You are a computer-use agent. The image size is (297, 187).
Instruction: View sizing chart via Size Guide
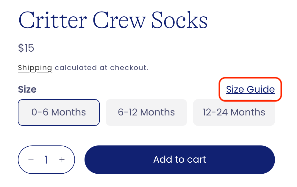[250, 89]
